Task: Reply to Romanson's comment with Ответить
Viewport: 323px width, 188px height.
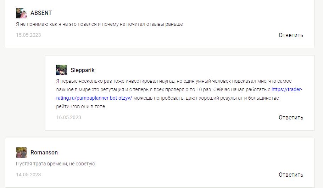Action: (291, 175)
